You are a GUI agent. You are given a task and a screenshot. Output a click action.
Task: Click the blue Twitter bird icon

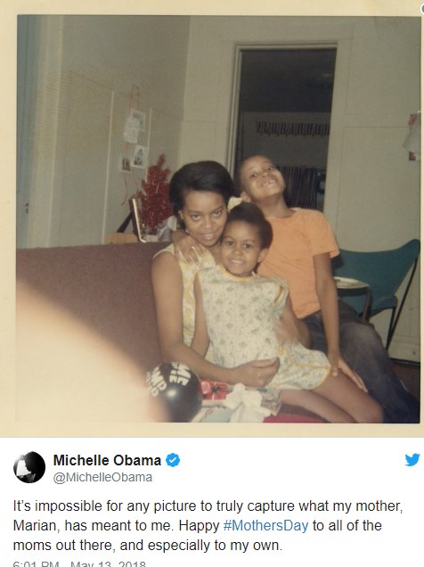point(412,460)
